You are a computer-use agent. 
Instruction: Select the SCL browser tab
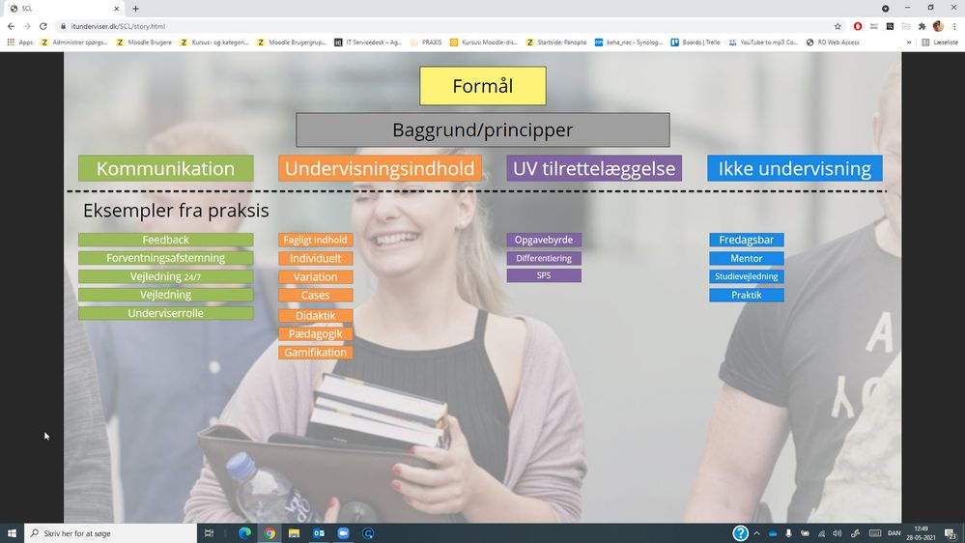64,9
